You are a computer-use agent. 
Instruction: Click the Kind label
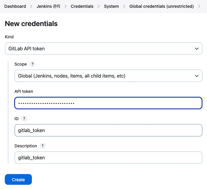tap(9, 37)
